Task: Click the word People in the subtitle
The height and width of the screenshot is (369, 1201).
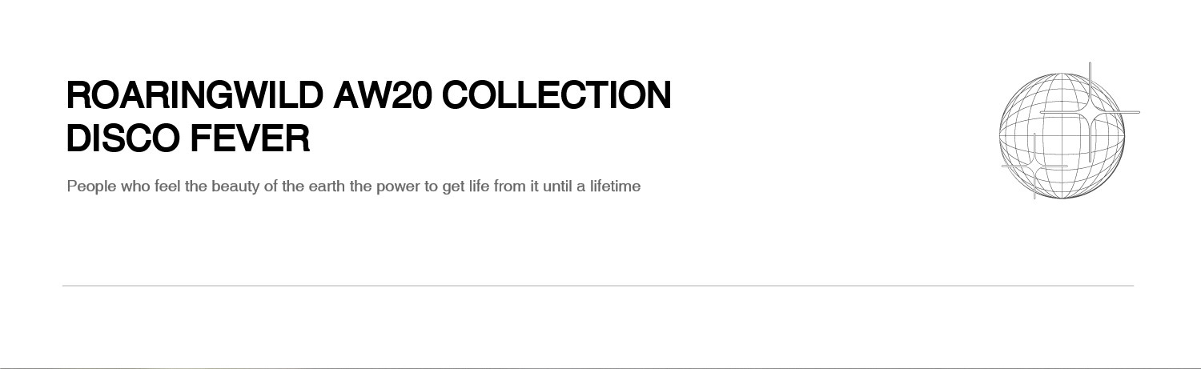Action: coord(91,187)
